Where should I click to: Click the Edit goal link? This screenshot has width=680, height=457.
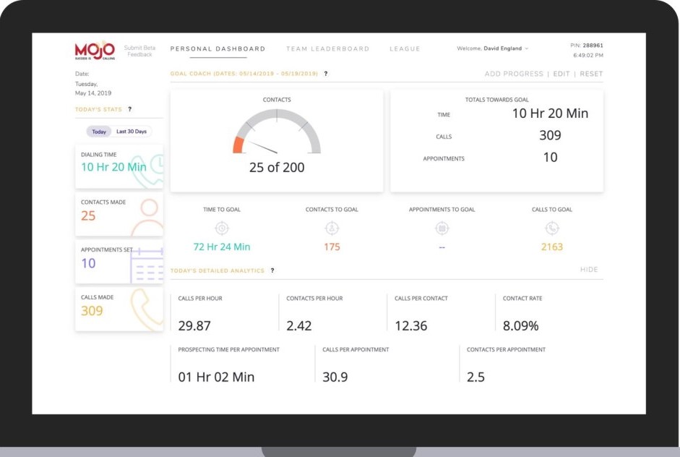pyautogui.click(x=561, y=74)
